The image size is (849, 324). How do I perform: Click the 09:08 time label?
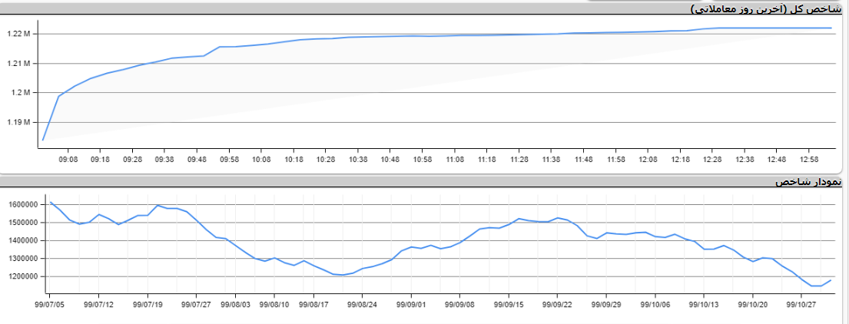[x=68, y=160]
